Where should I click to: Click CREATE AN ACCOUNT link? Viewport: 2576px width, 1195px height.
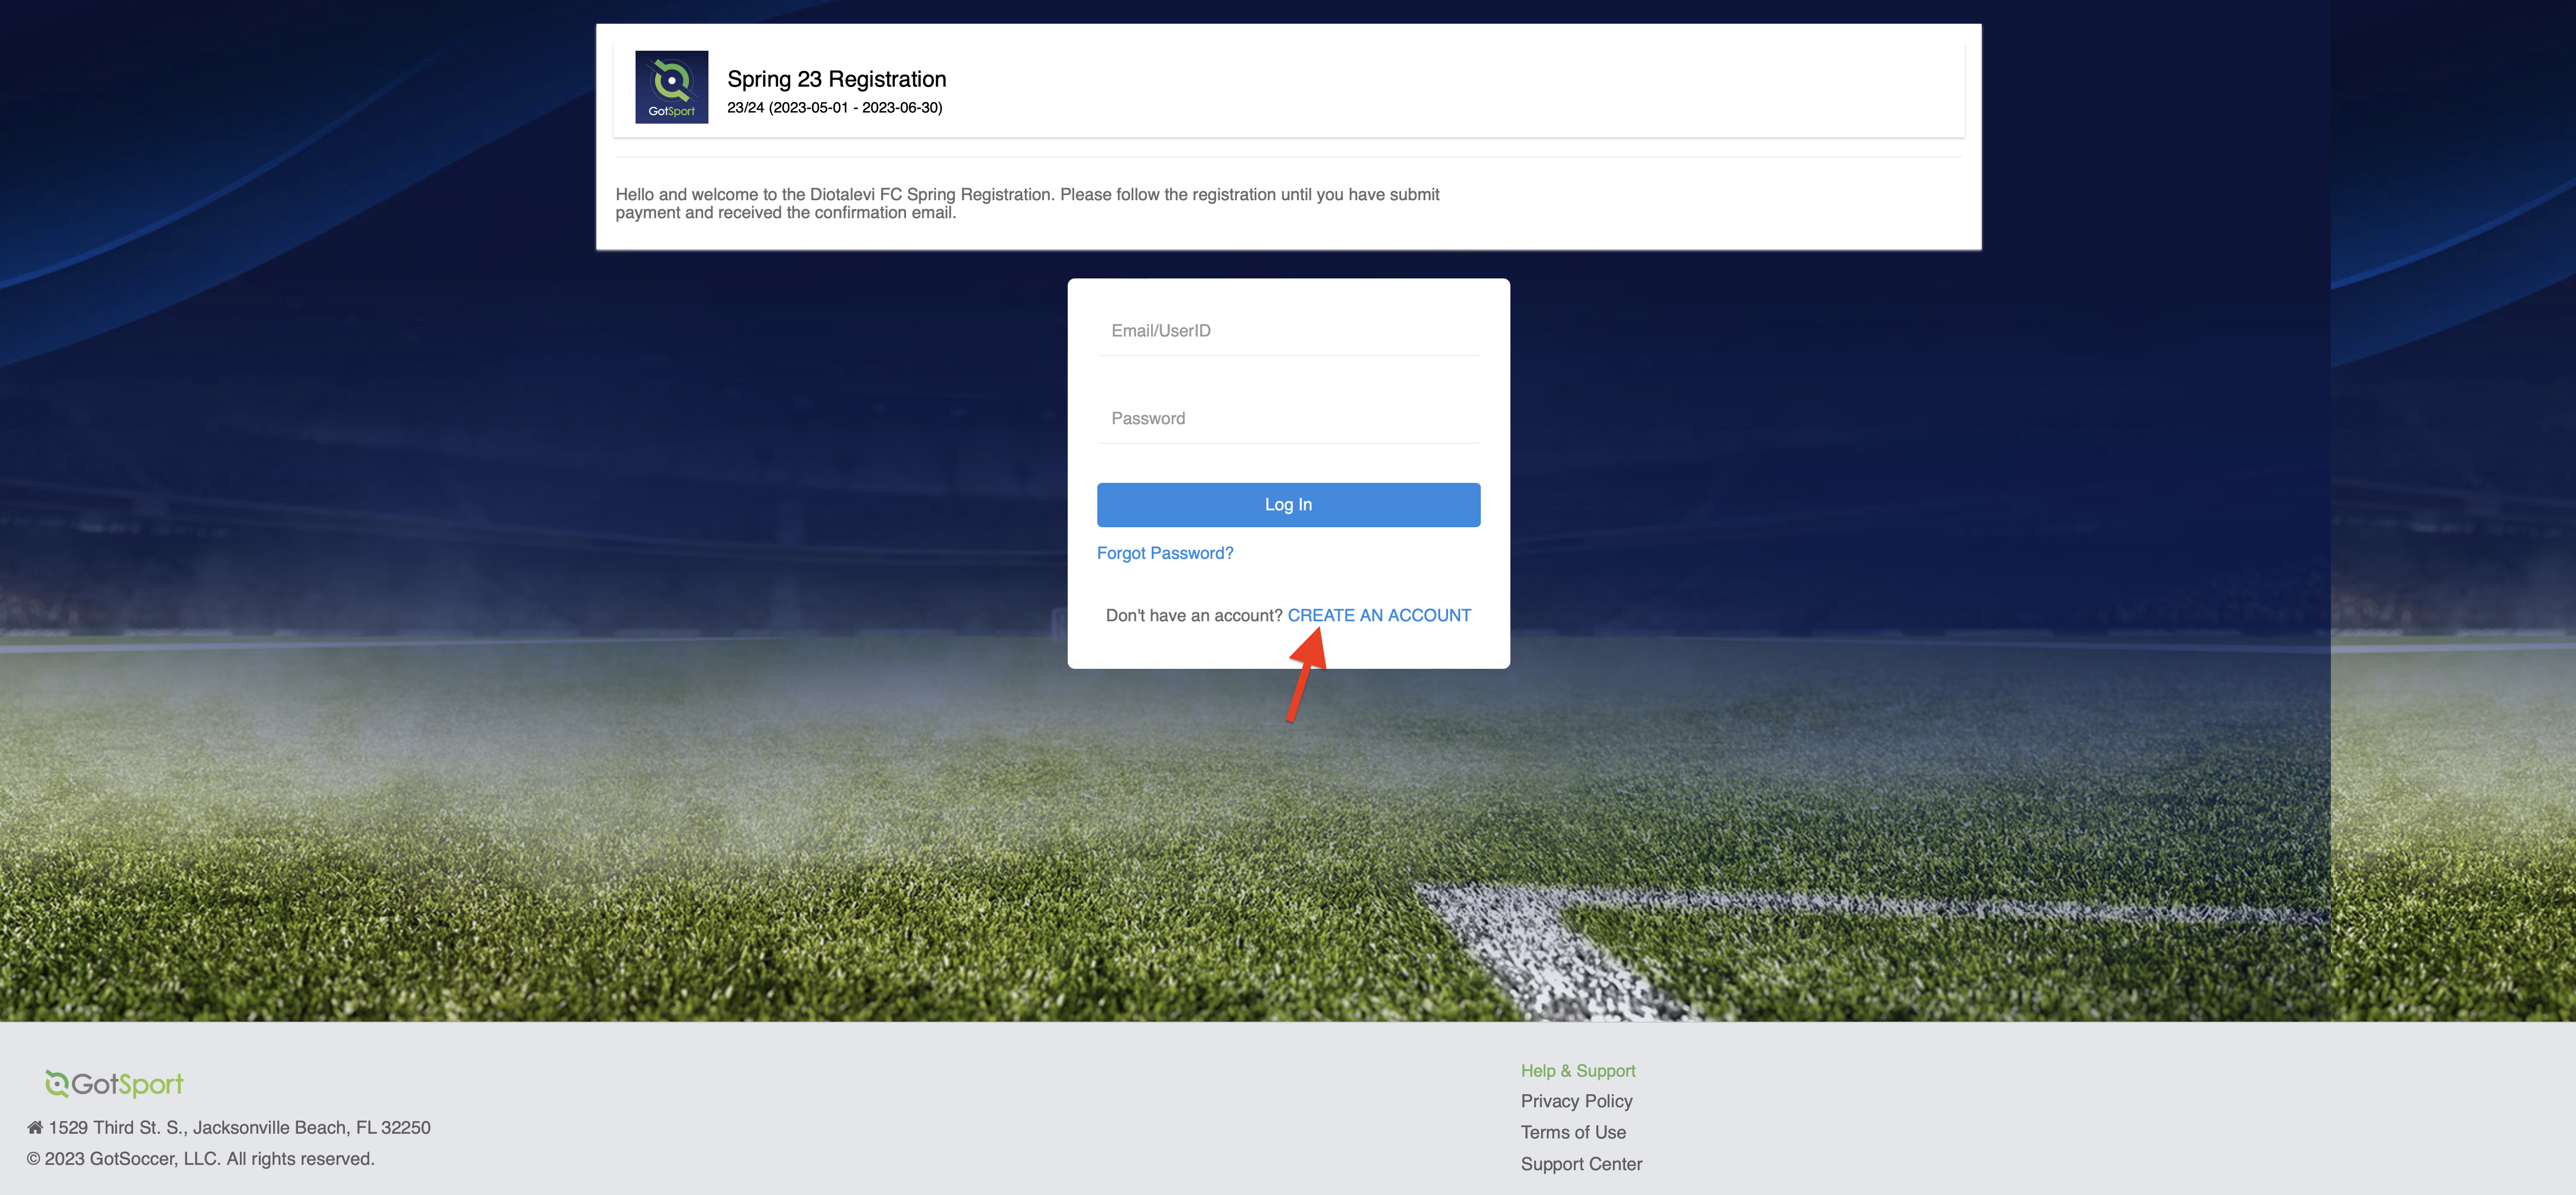[x=1379, y=615]
